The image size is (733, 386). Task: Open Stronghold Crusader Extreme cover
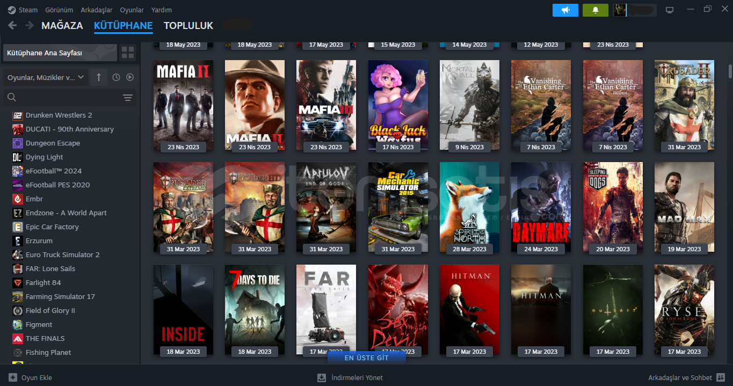(x=183, y=207)
